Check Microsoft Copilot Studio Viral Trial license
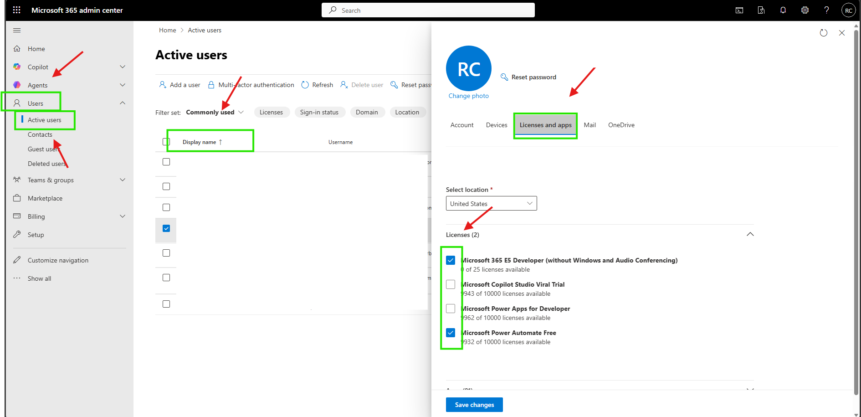The height and width of the screenshot is (417, 861). pos(451,284)
